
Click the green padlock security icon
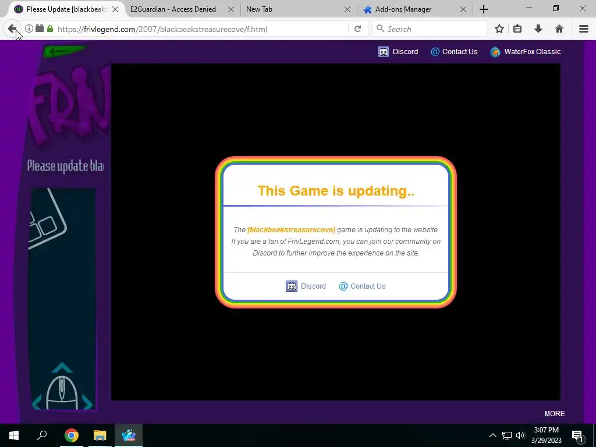coord(50,29)
